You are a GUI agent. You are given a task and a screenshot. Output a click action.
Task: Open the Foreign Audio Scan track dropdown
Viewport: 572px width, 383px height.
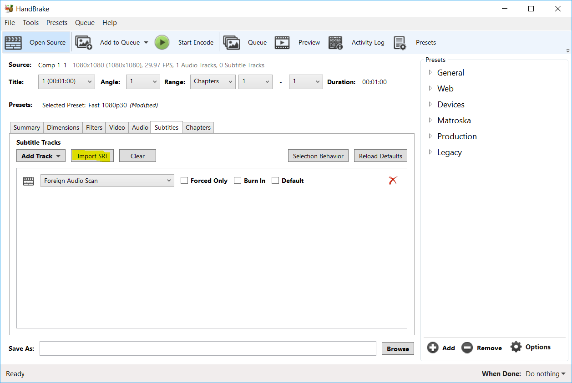tap(107, 181)
